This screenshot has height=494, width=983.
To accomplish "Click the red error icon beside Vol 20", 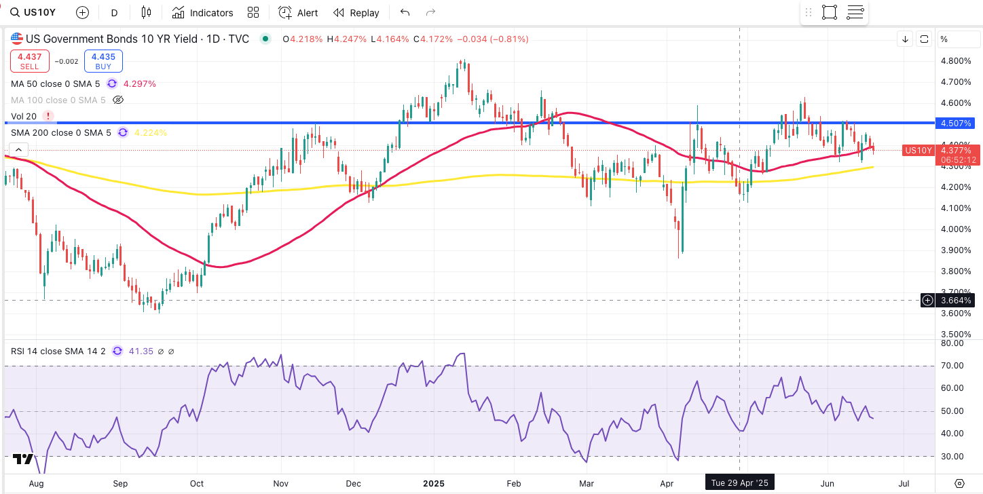I will tap(48, 116).
